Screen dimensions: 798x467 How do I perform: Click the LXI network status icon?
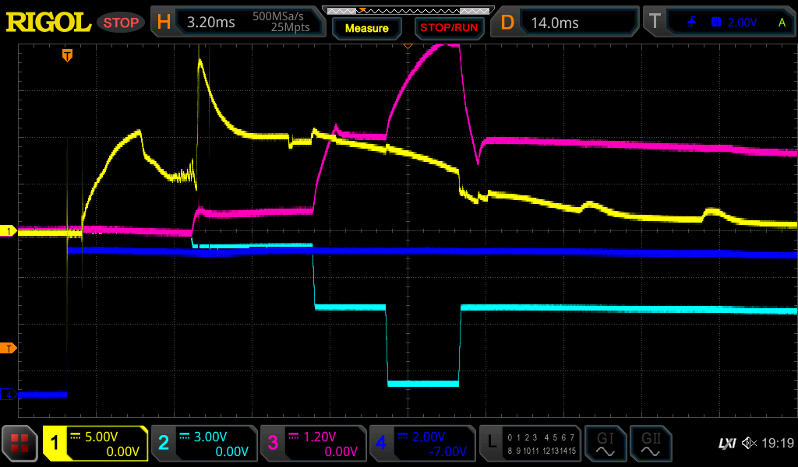click(726, 444)
